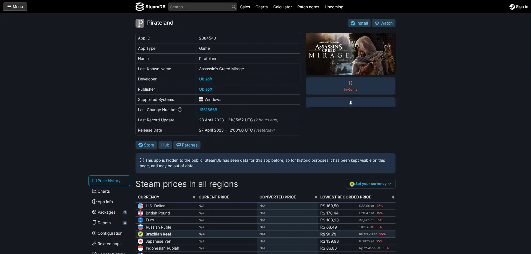The image size is (531, 254).
Task: Expand the Set your currency dropdown
Action: (371, 184)
